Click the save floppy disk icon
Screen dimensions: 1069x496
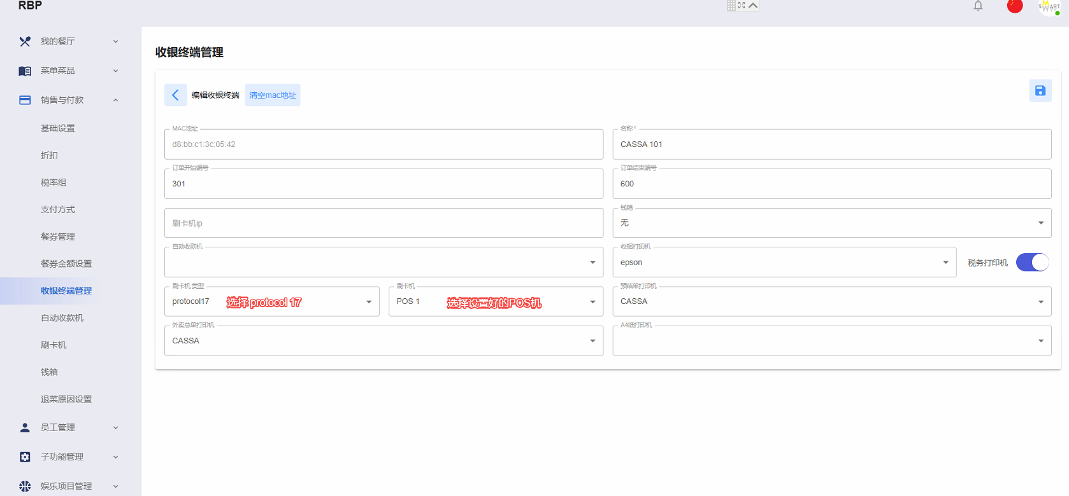pos(1040,91)
